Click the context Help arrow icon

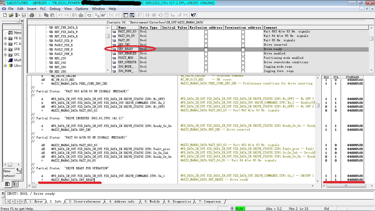(x=193, y=15)
